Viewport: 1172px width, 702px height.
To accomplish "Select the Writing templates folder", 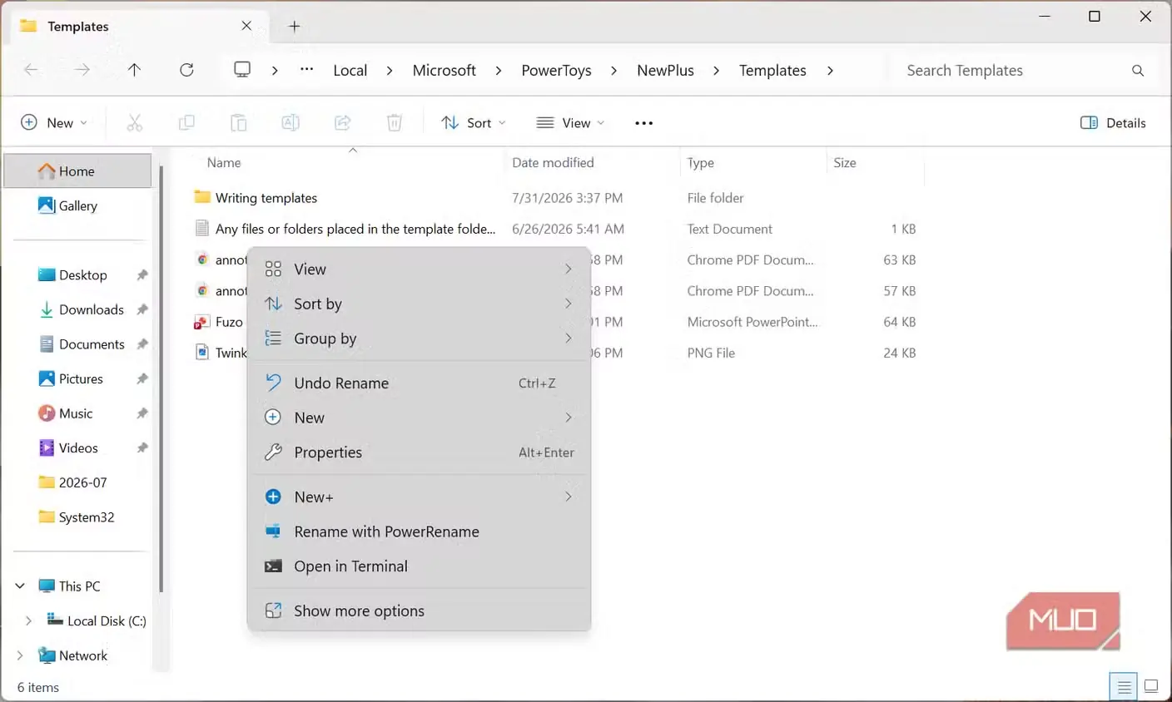I will click(x=266, y=198).
